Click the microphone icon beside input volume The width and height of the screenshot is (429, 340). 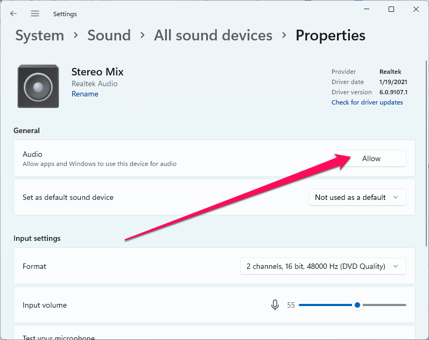[275, 304]
